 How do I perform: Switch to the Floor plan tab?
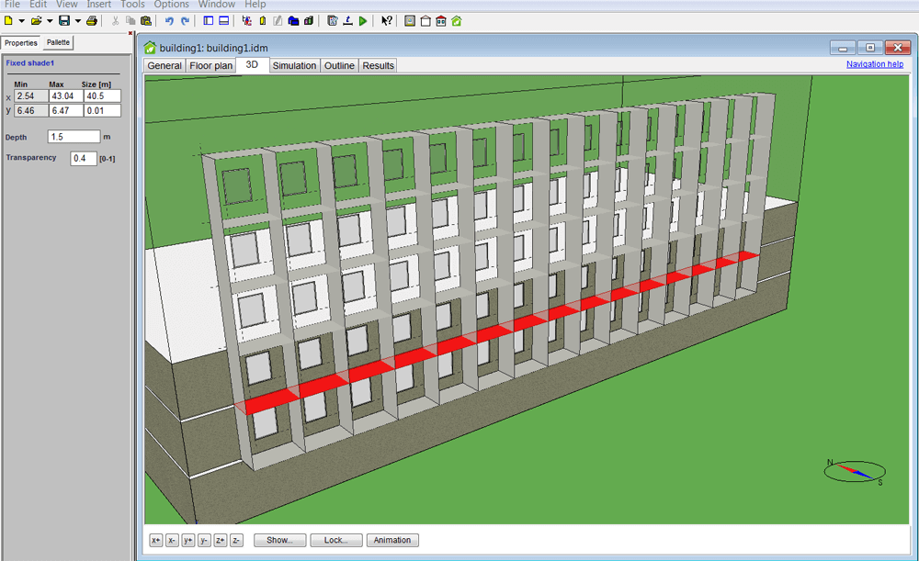tap(210, 65)
